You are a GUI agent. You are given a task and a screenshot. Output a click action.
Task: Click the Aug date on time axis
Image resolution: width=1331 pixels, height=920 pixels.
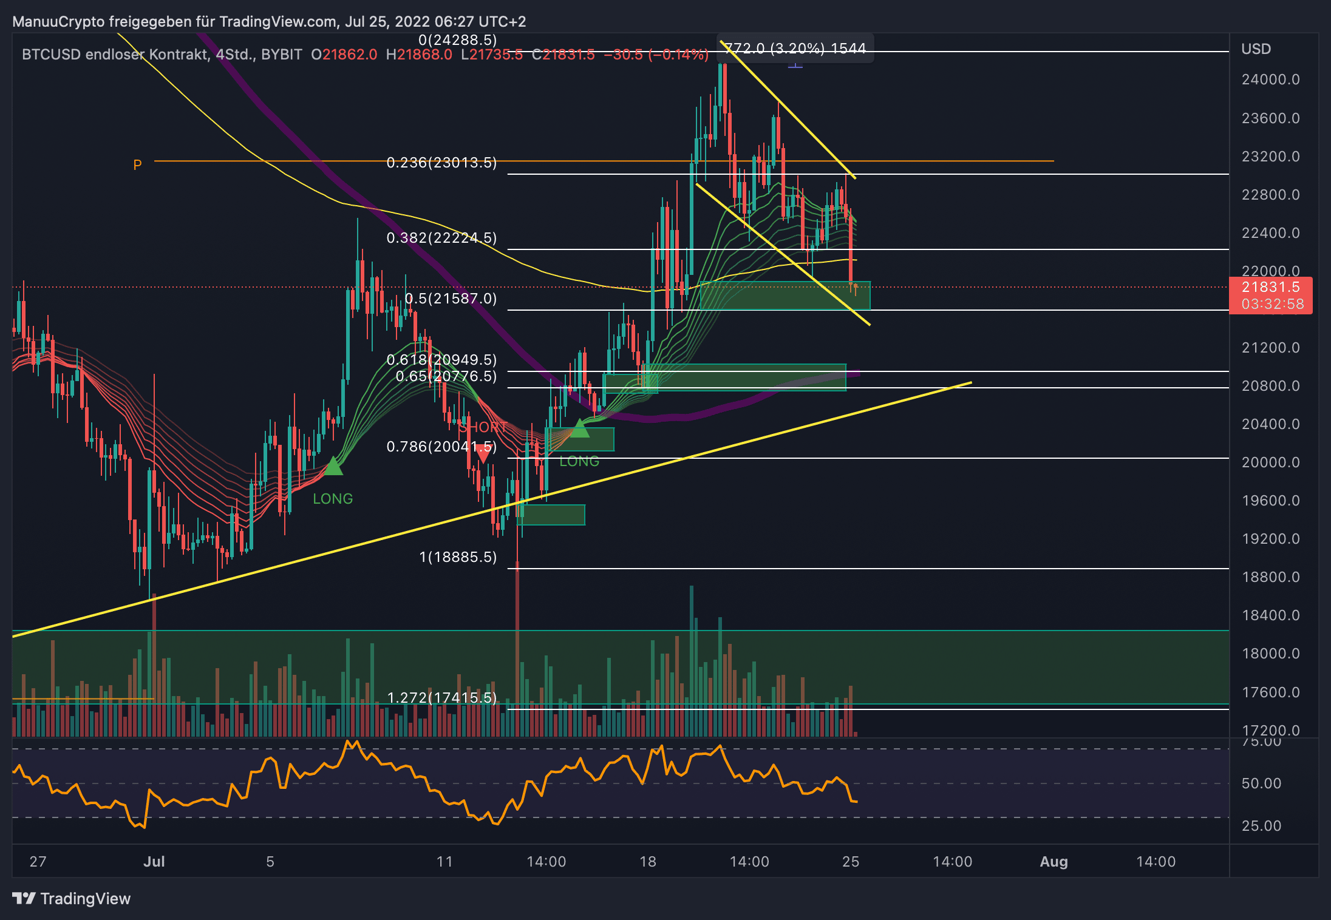coord(1054,862)
